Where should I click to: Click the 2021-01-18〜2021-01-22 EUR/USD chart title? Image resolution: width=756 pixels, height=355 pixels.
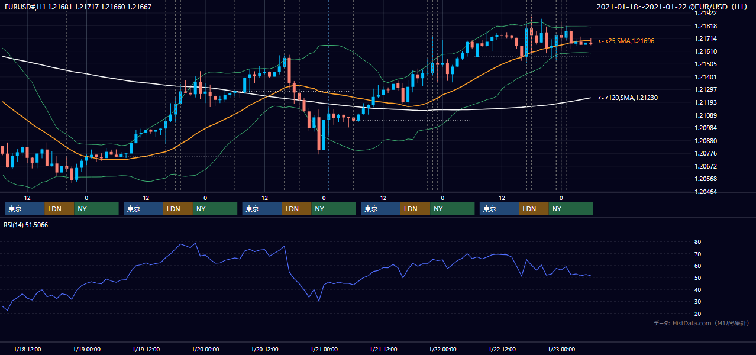673,7
